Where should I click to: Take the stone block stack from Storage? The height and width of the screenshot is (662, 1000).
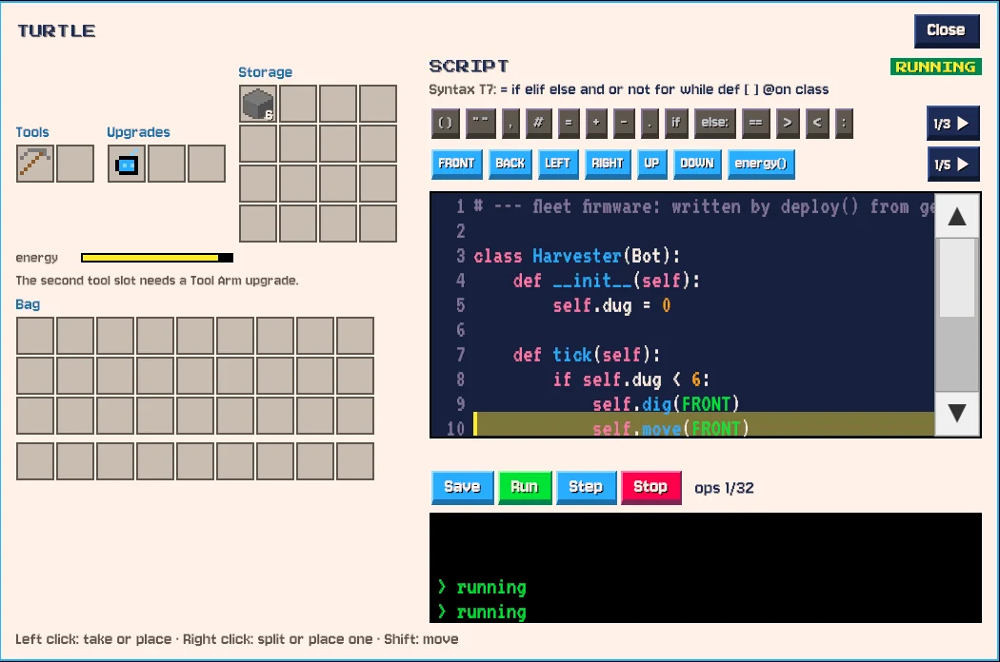point(258,104)
